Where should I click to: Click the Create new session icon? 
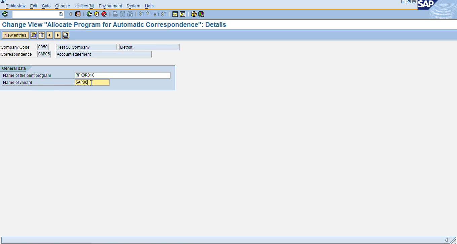pos(175,14)
